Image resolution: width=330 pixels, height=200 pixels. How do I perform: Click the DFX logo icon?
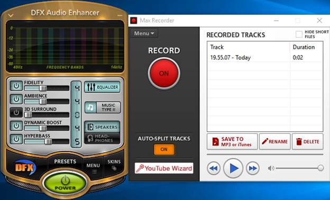coord(25,167)
